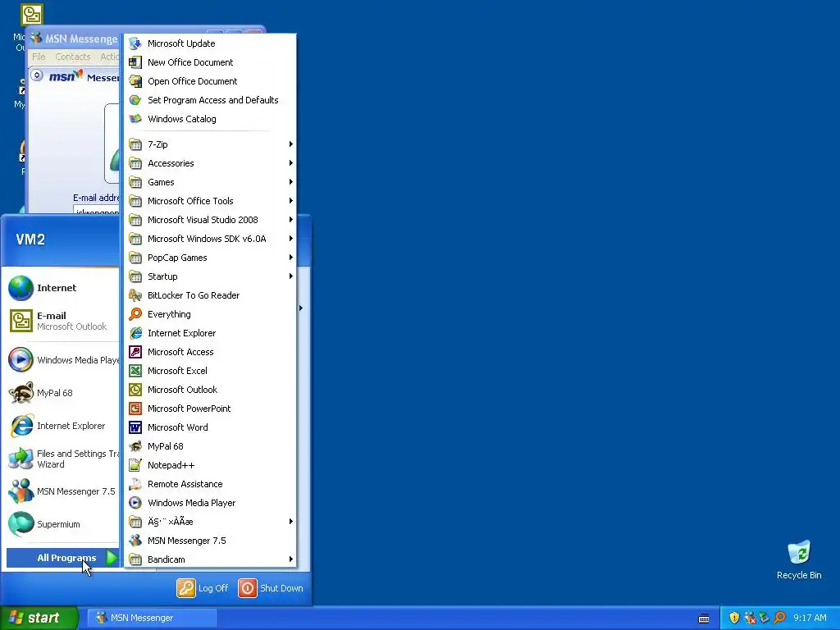Open MyPal 68 in programs list
Screen dimensions: 840x630
click(210, 446)
